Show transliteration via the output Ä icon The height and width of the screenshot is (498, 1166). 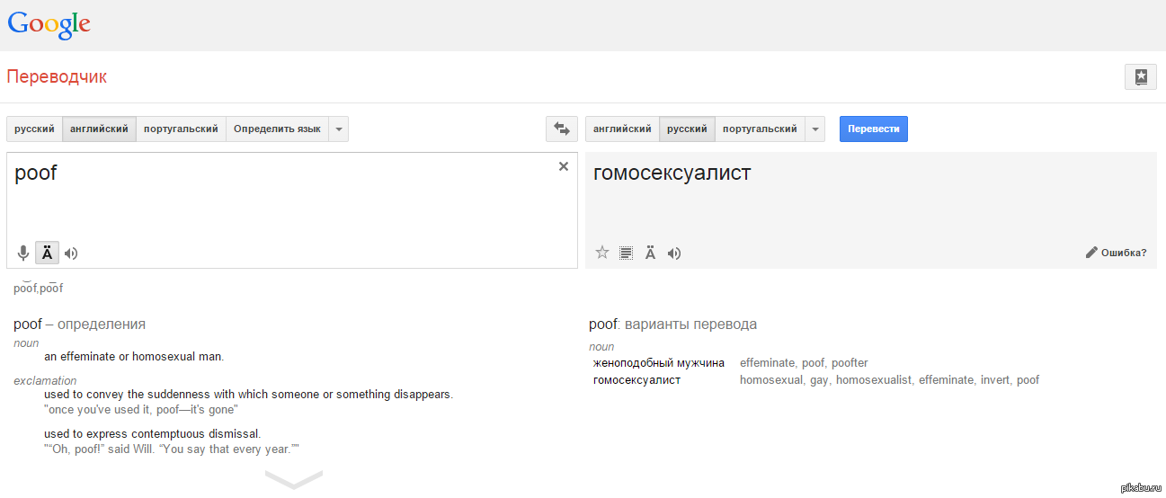(x=650, y=253)
